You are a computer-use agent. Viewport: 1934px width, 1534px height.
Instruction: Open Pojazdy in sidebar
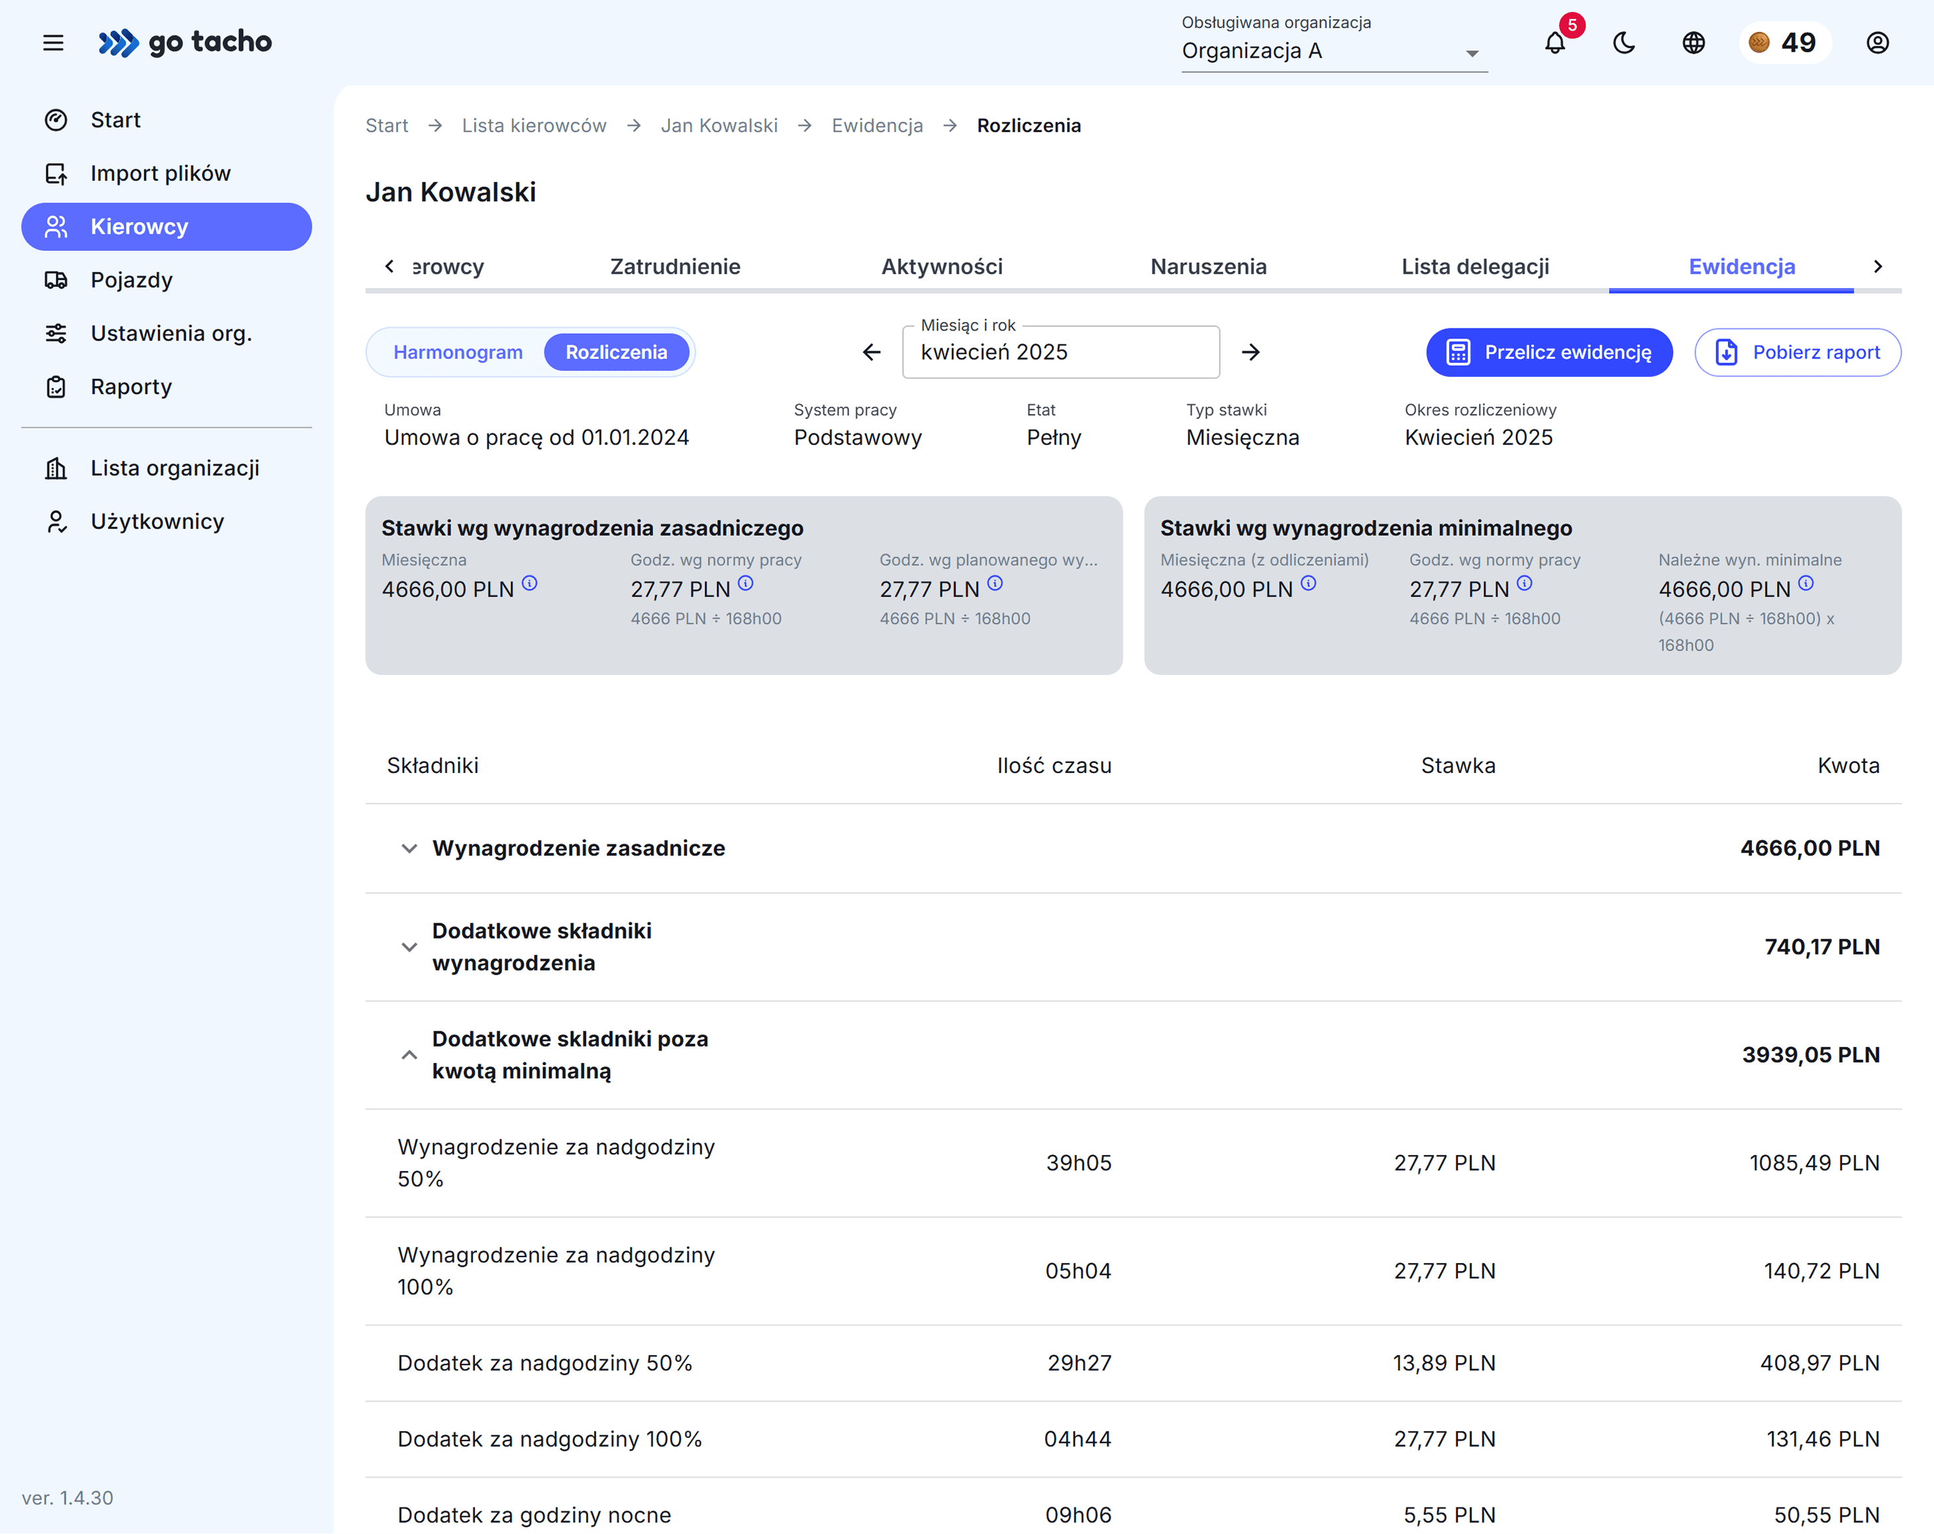pos(166,280)
